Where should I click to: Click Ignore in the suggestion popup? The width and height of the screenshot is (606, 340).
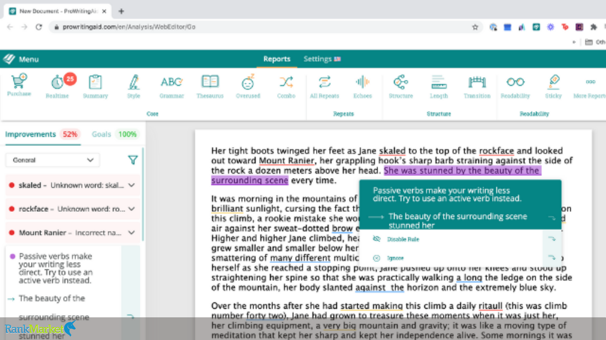[x=395, y=258]
